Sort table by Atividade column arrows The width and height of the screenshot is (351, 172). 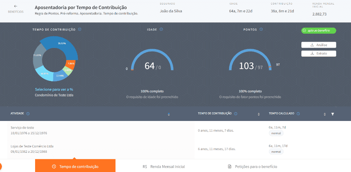pos(169,114)
